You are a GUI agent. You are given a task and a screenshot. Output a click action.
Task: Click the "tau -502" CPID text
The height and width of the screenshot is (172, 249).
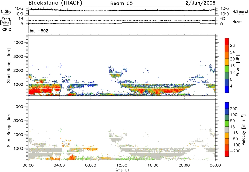[39, 31]
